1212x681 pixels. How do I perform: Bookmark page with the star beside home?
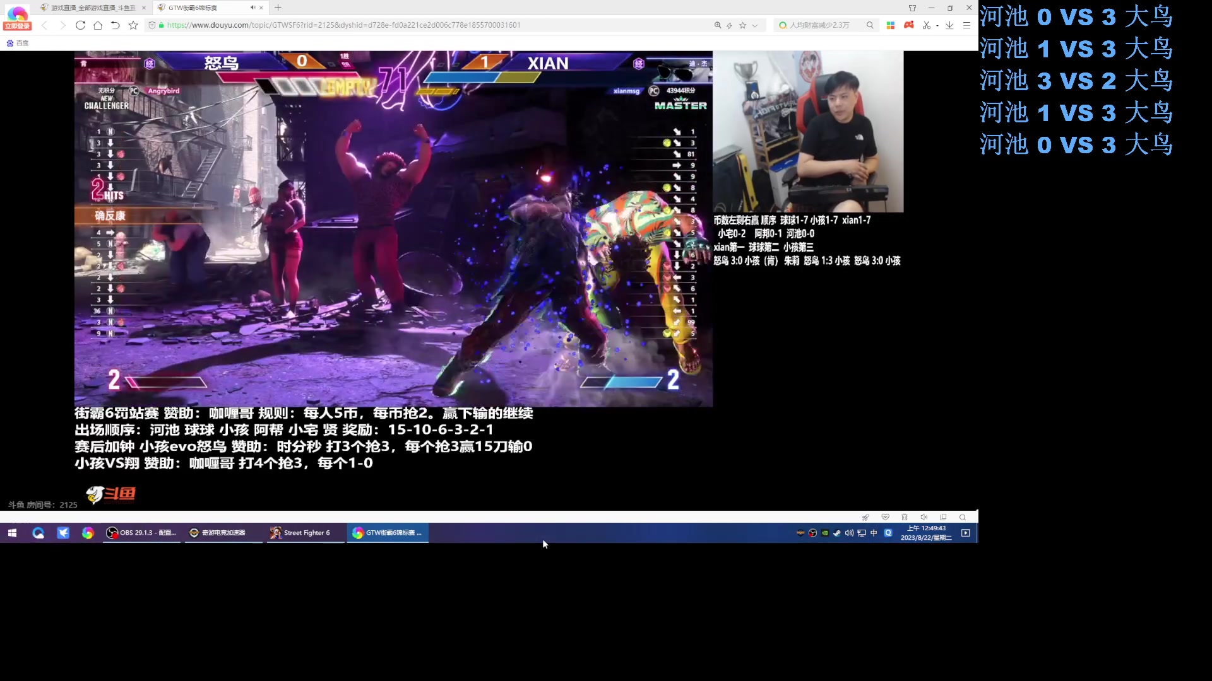coord(133,25)
